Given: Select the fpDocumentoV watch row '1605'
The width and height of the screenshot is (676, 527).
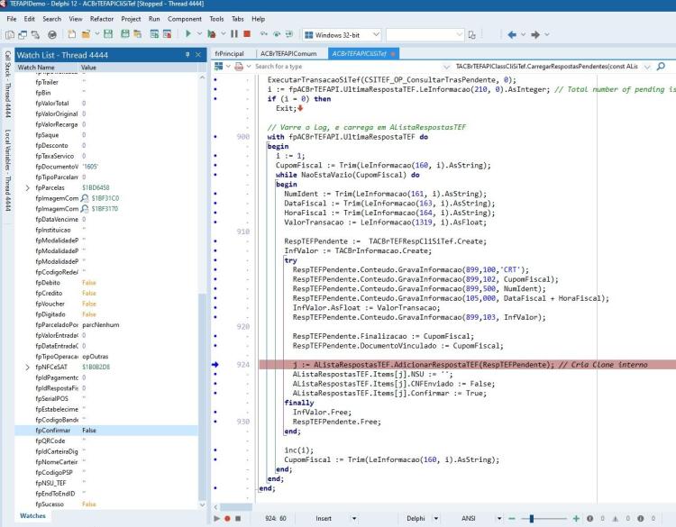Looking at the screenshot, I should click(x=106, y=167).
